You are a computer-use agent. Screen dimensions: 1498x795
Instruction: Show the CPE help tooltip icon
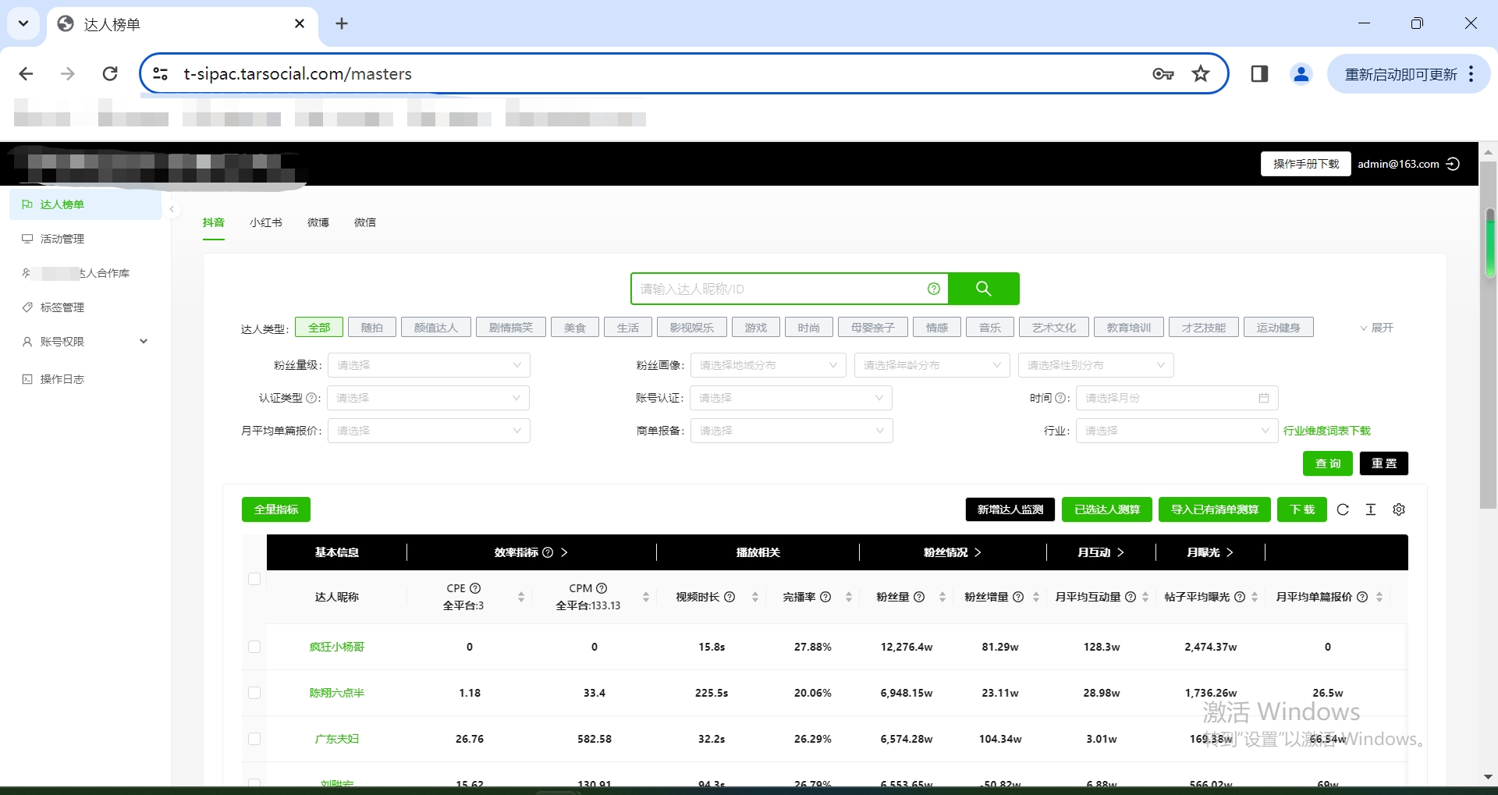coord(475,588)
